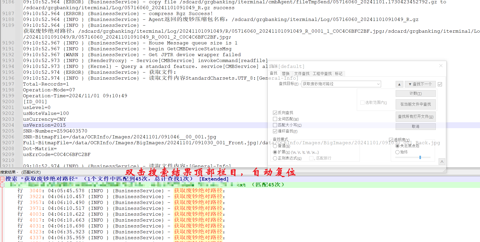The height and width of the screenshot is (242, 480).
Task: Open search result at line 3922
Action: point(121,197)
